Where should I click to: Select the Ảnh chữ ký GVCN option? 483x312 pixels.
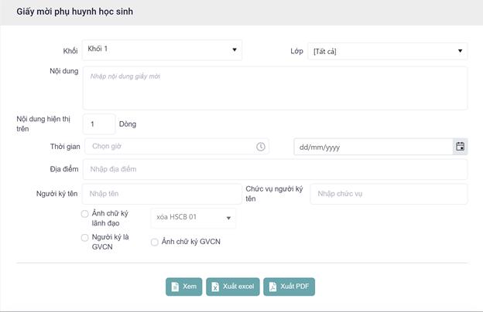tap(155, 242)
